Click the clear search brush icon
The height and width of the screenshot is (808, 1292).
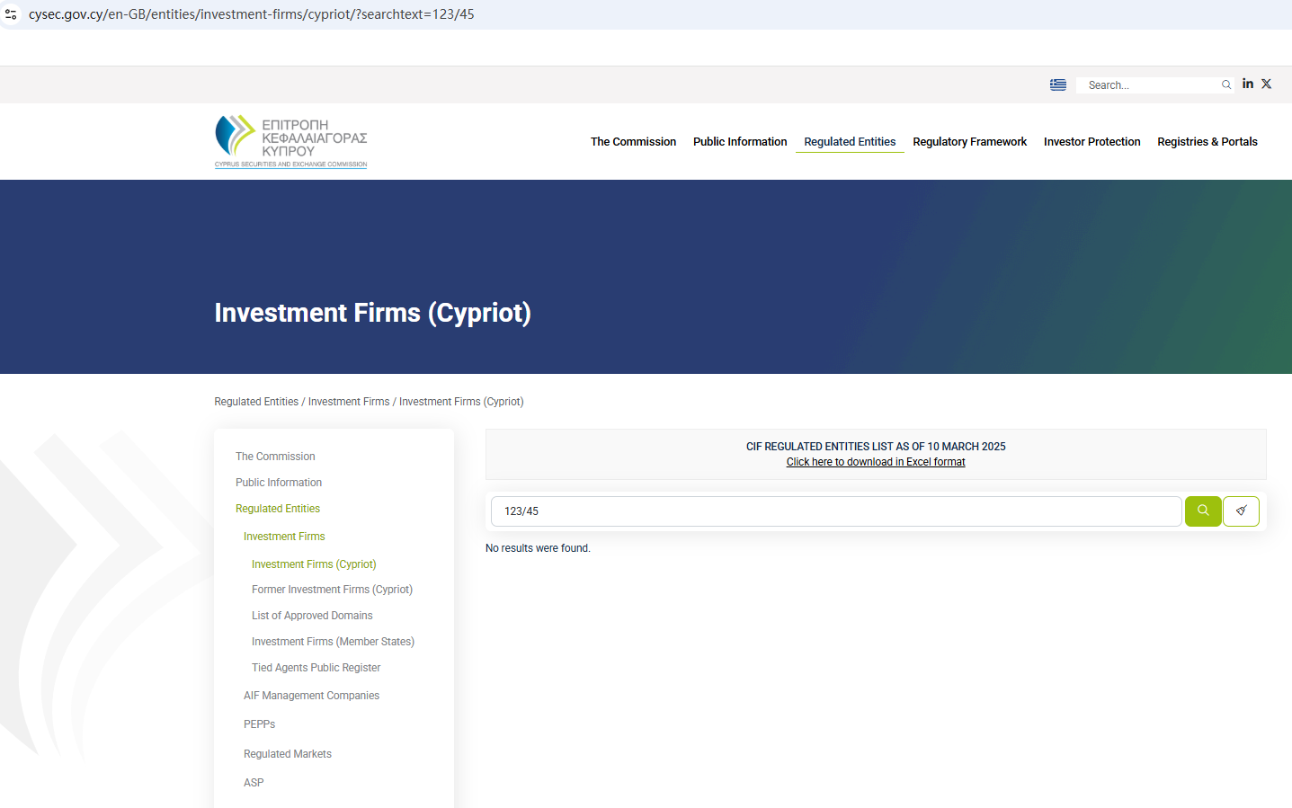1241,511
